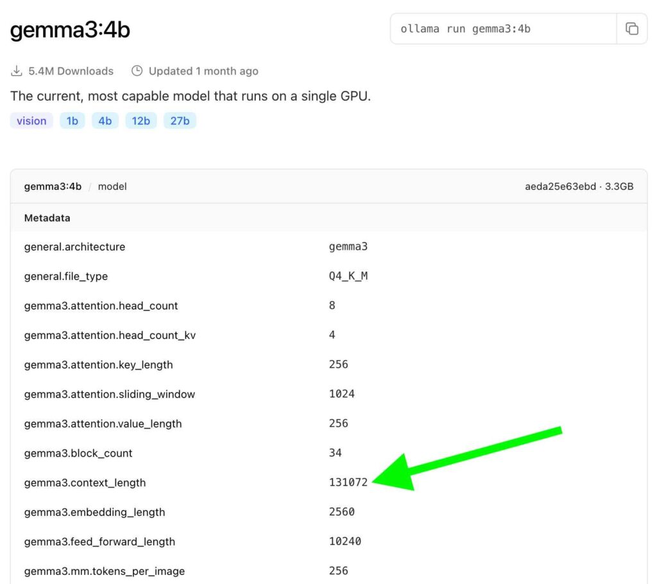Image resolution: width=657 pixels, height=584 pixels.
Task: Click the gemma3.embedding_length key
Action: tap(95, 512)
